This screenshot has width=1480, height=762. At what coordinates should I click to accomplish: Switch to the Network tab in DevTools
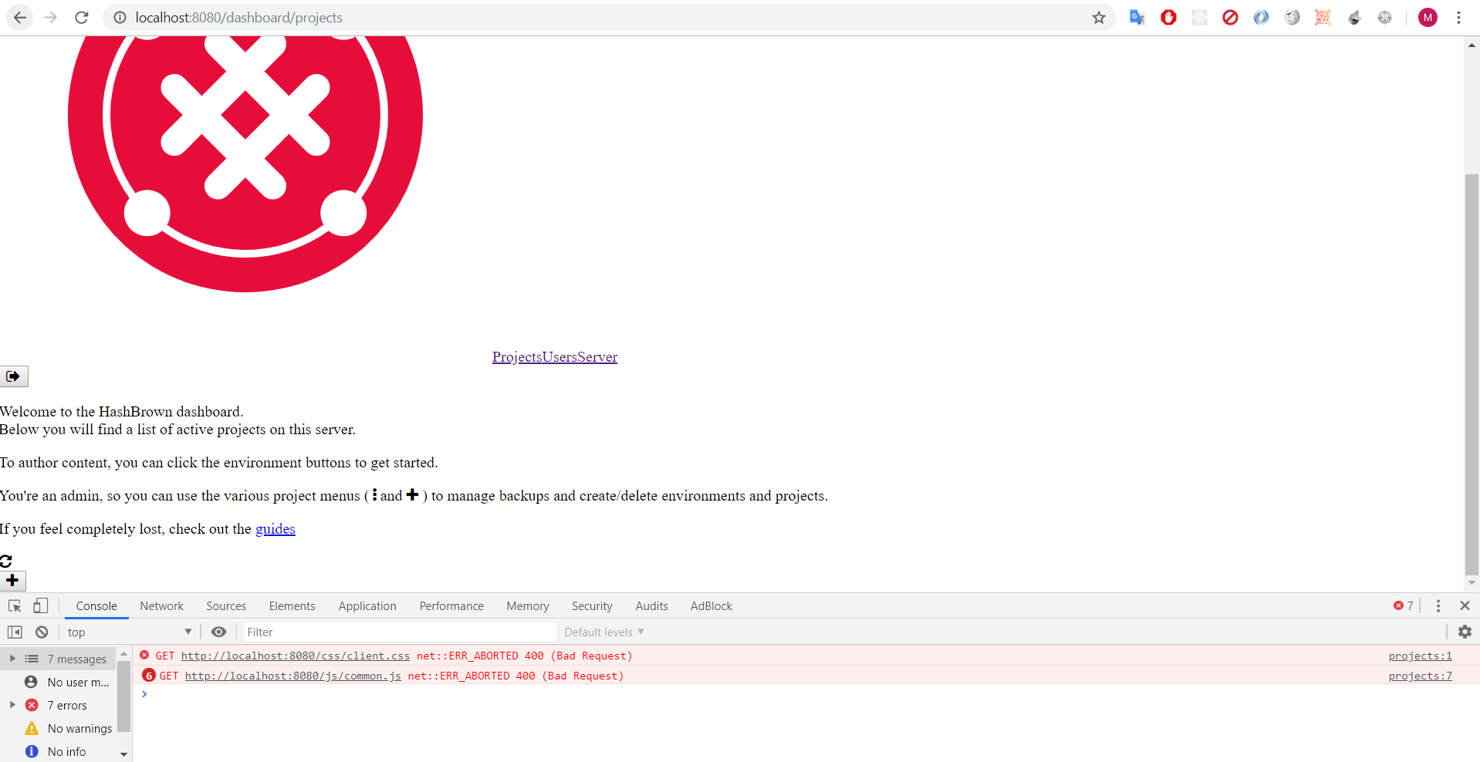tap(161, 606)
